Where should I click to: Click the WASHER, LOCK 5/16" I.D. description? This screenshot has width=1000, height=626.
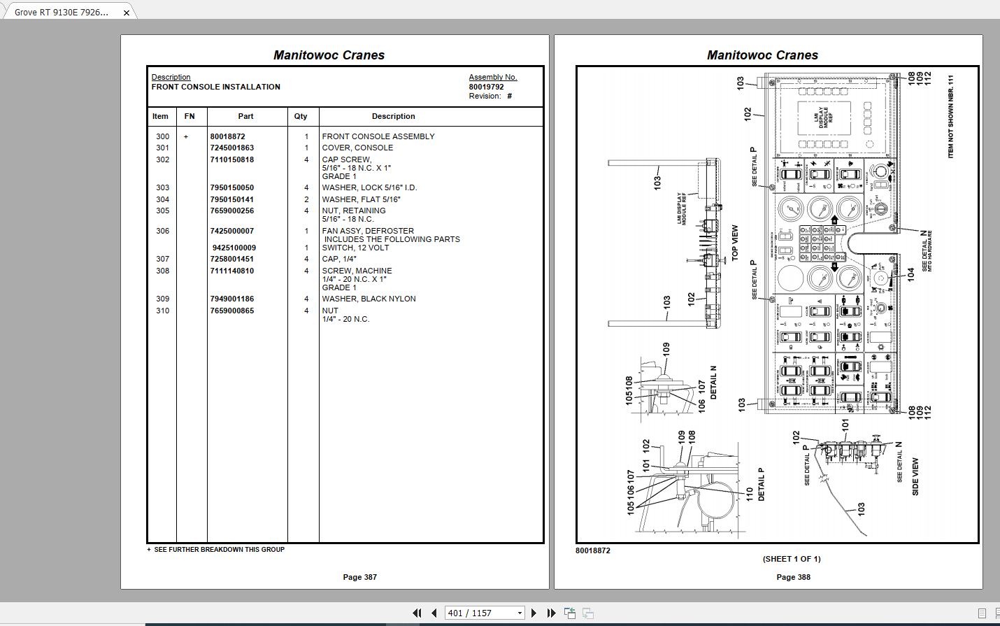(369, 187)
